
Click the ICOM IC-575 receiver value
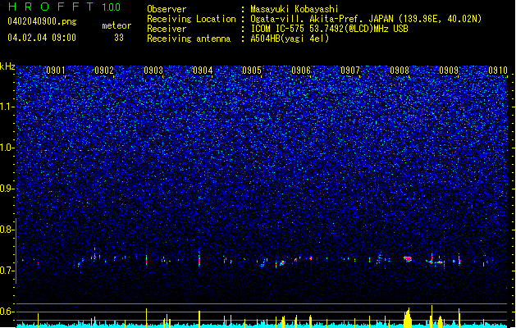pos(329,29)
